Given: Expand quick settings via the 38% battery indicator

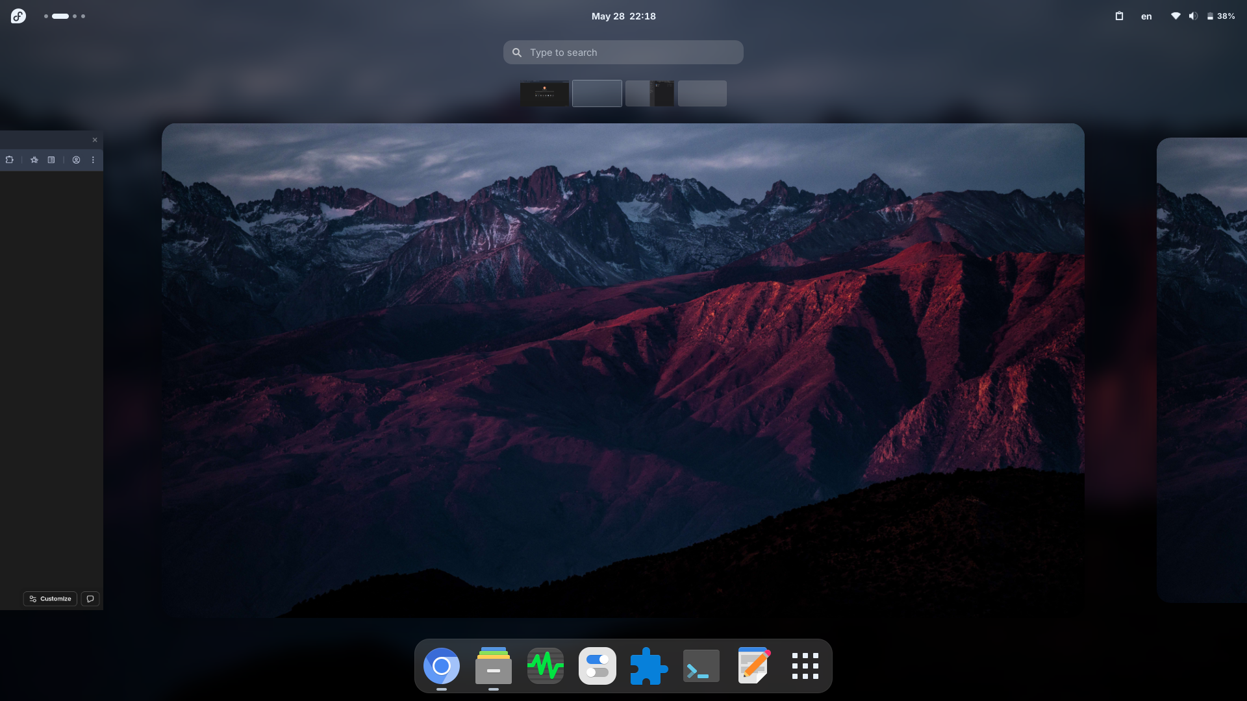Looking at the screenshot, I should (1222, 16).
